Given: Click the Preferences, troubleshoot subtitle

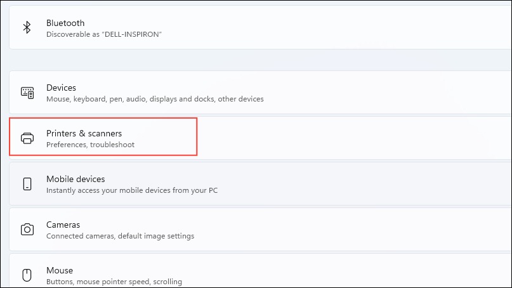Looking at the screenshot, I should [90, 145].
